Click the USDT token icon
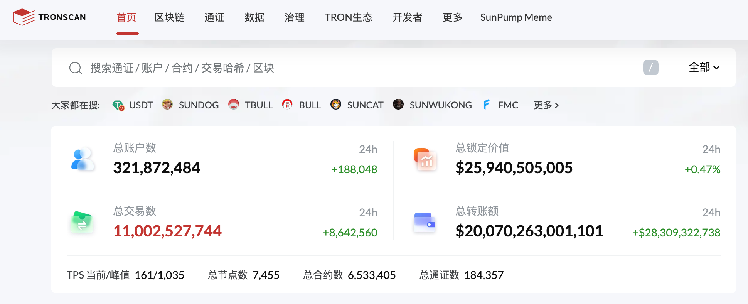748x304 pixels. [118, 105]
